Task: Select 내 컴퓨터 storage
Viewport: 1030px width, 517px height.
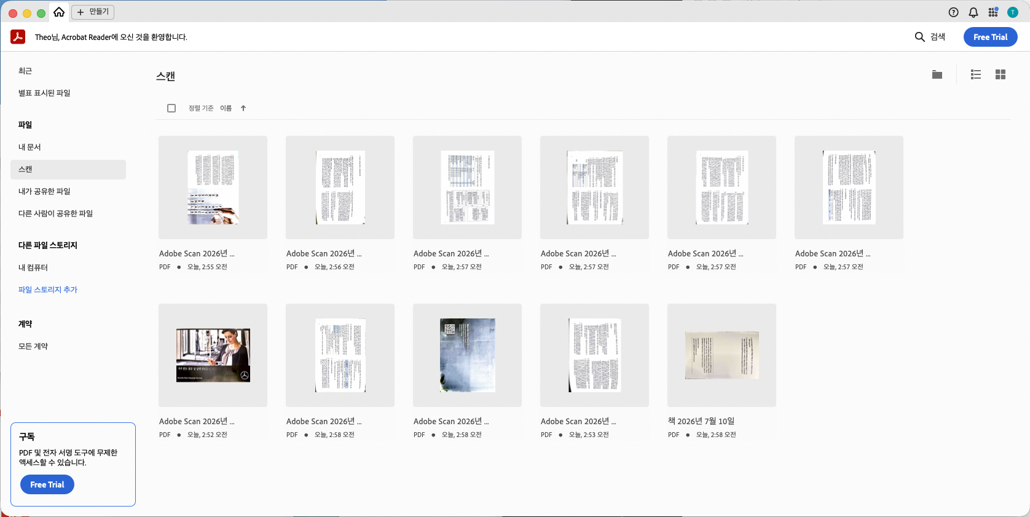Action: click(x=68, y=267)
